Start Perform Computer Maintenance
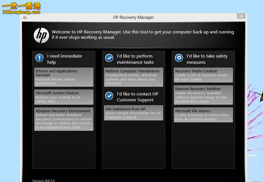 (x=133, y=77)
